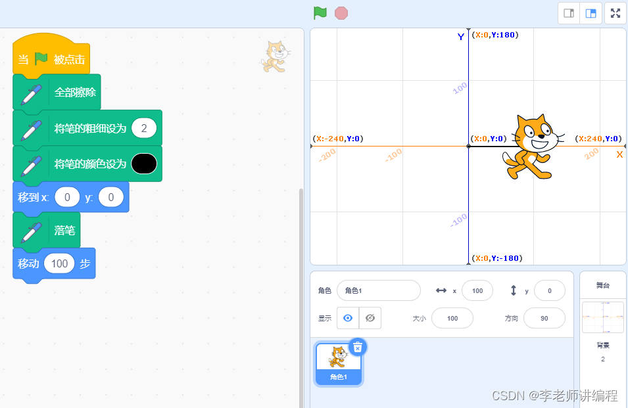Click the green flag to run

(320, 12)
